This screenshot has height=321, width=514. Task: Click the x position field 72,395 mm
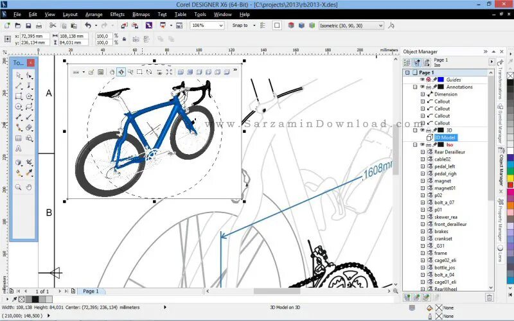point(35,36)
